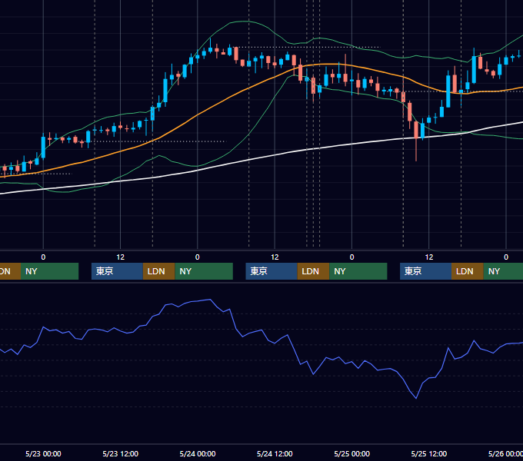Click the 東京 session block on 5/23
This screenshot has width=523, height=461.
point(117,271)
